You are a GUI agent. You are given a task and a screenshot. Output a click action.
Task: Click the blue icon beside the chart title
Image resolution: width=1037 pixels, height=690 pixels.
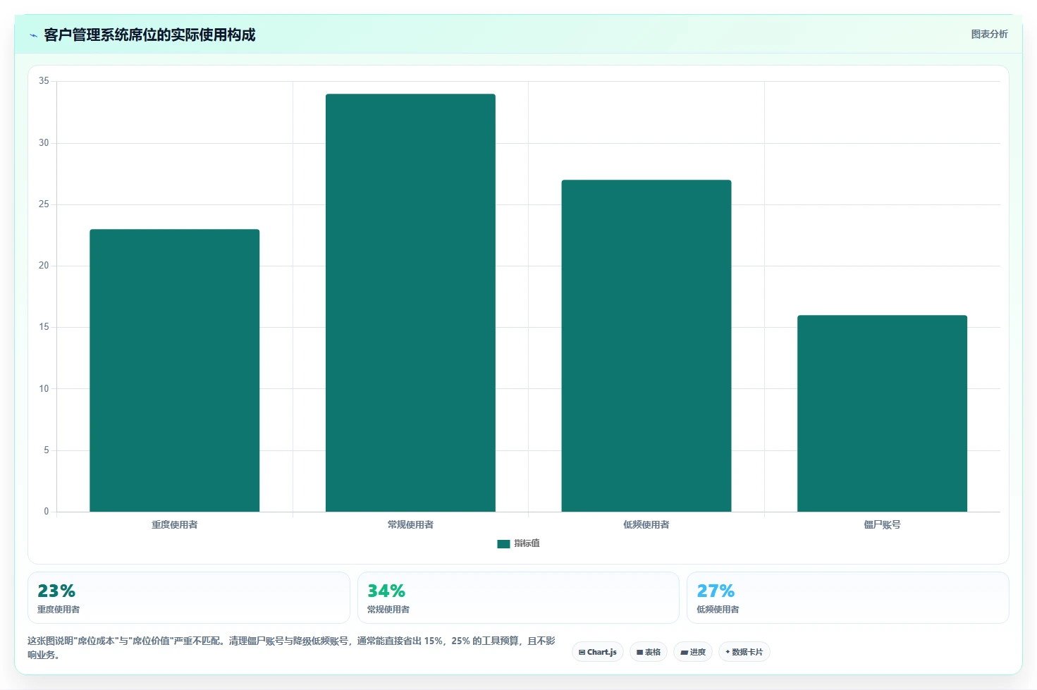click(x=33, y=35)
